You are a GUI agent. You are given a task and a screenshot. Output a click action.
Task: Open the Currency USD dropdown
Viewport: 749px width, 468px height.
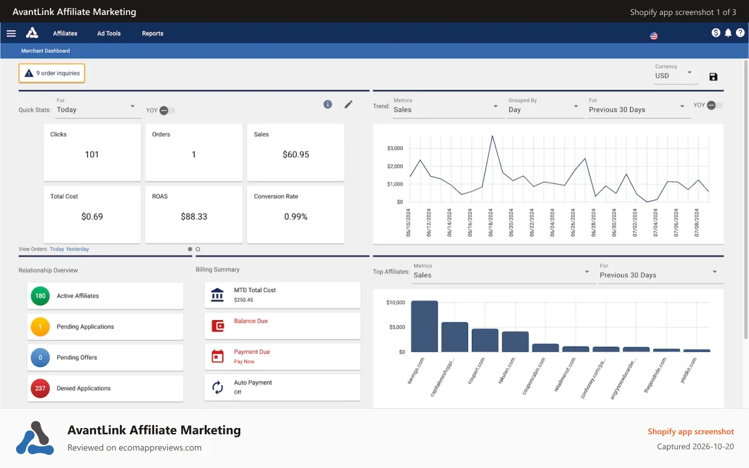tap(676, 73)
